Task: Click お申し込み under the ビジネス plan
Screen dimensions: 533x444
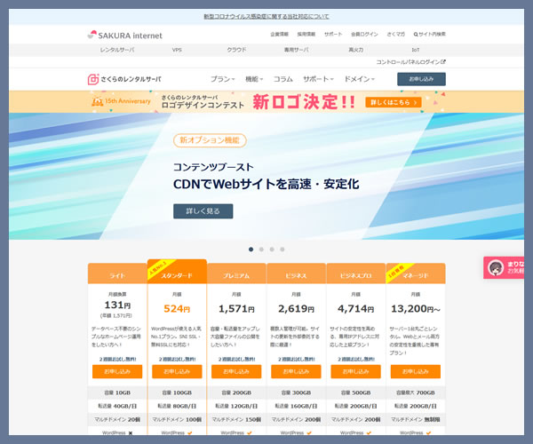Action: (296, 371)
